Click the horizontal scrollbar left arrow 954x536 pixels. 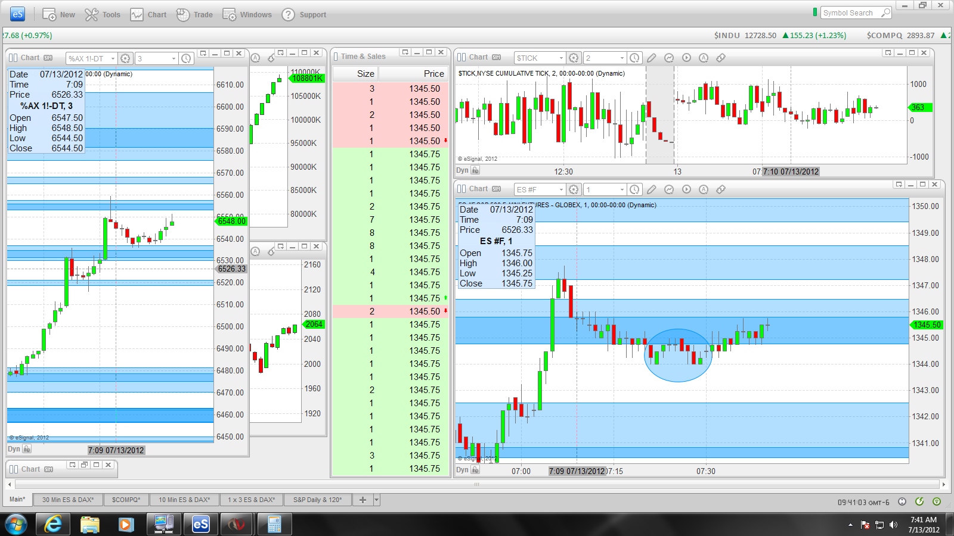coord(9,484)
